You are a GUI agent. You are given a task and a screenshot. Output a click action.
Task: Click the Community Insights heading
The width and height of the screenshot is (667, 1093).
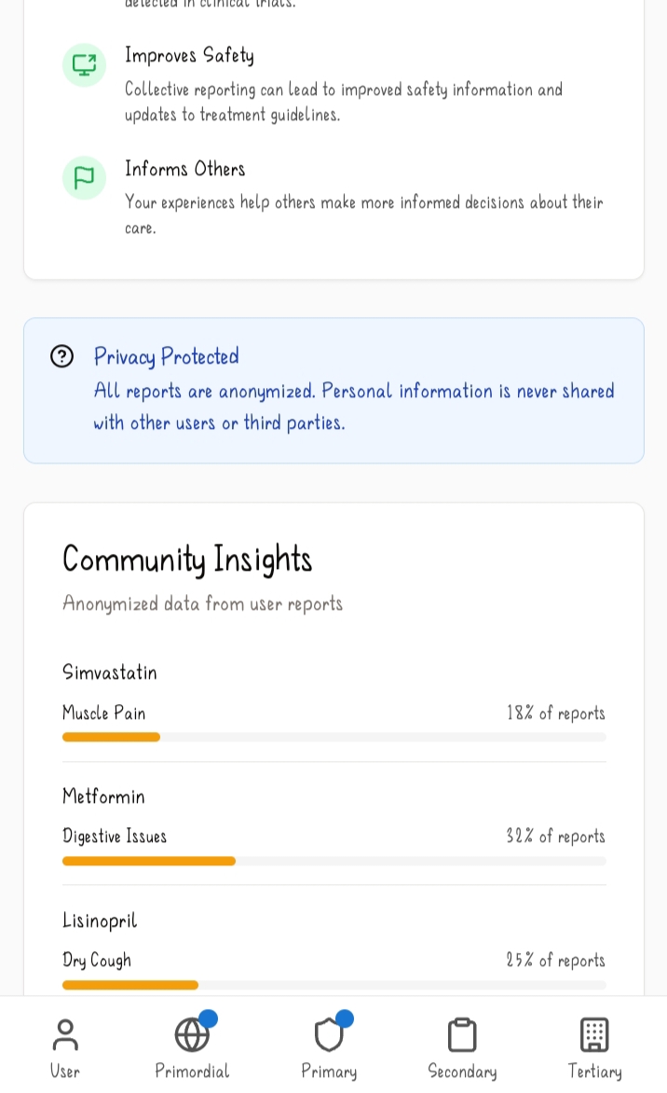click(x=187, y=559)
